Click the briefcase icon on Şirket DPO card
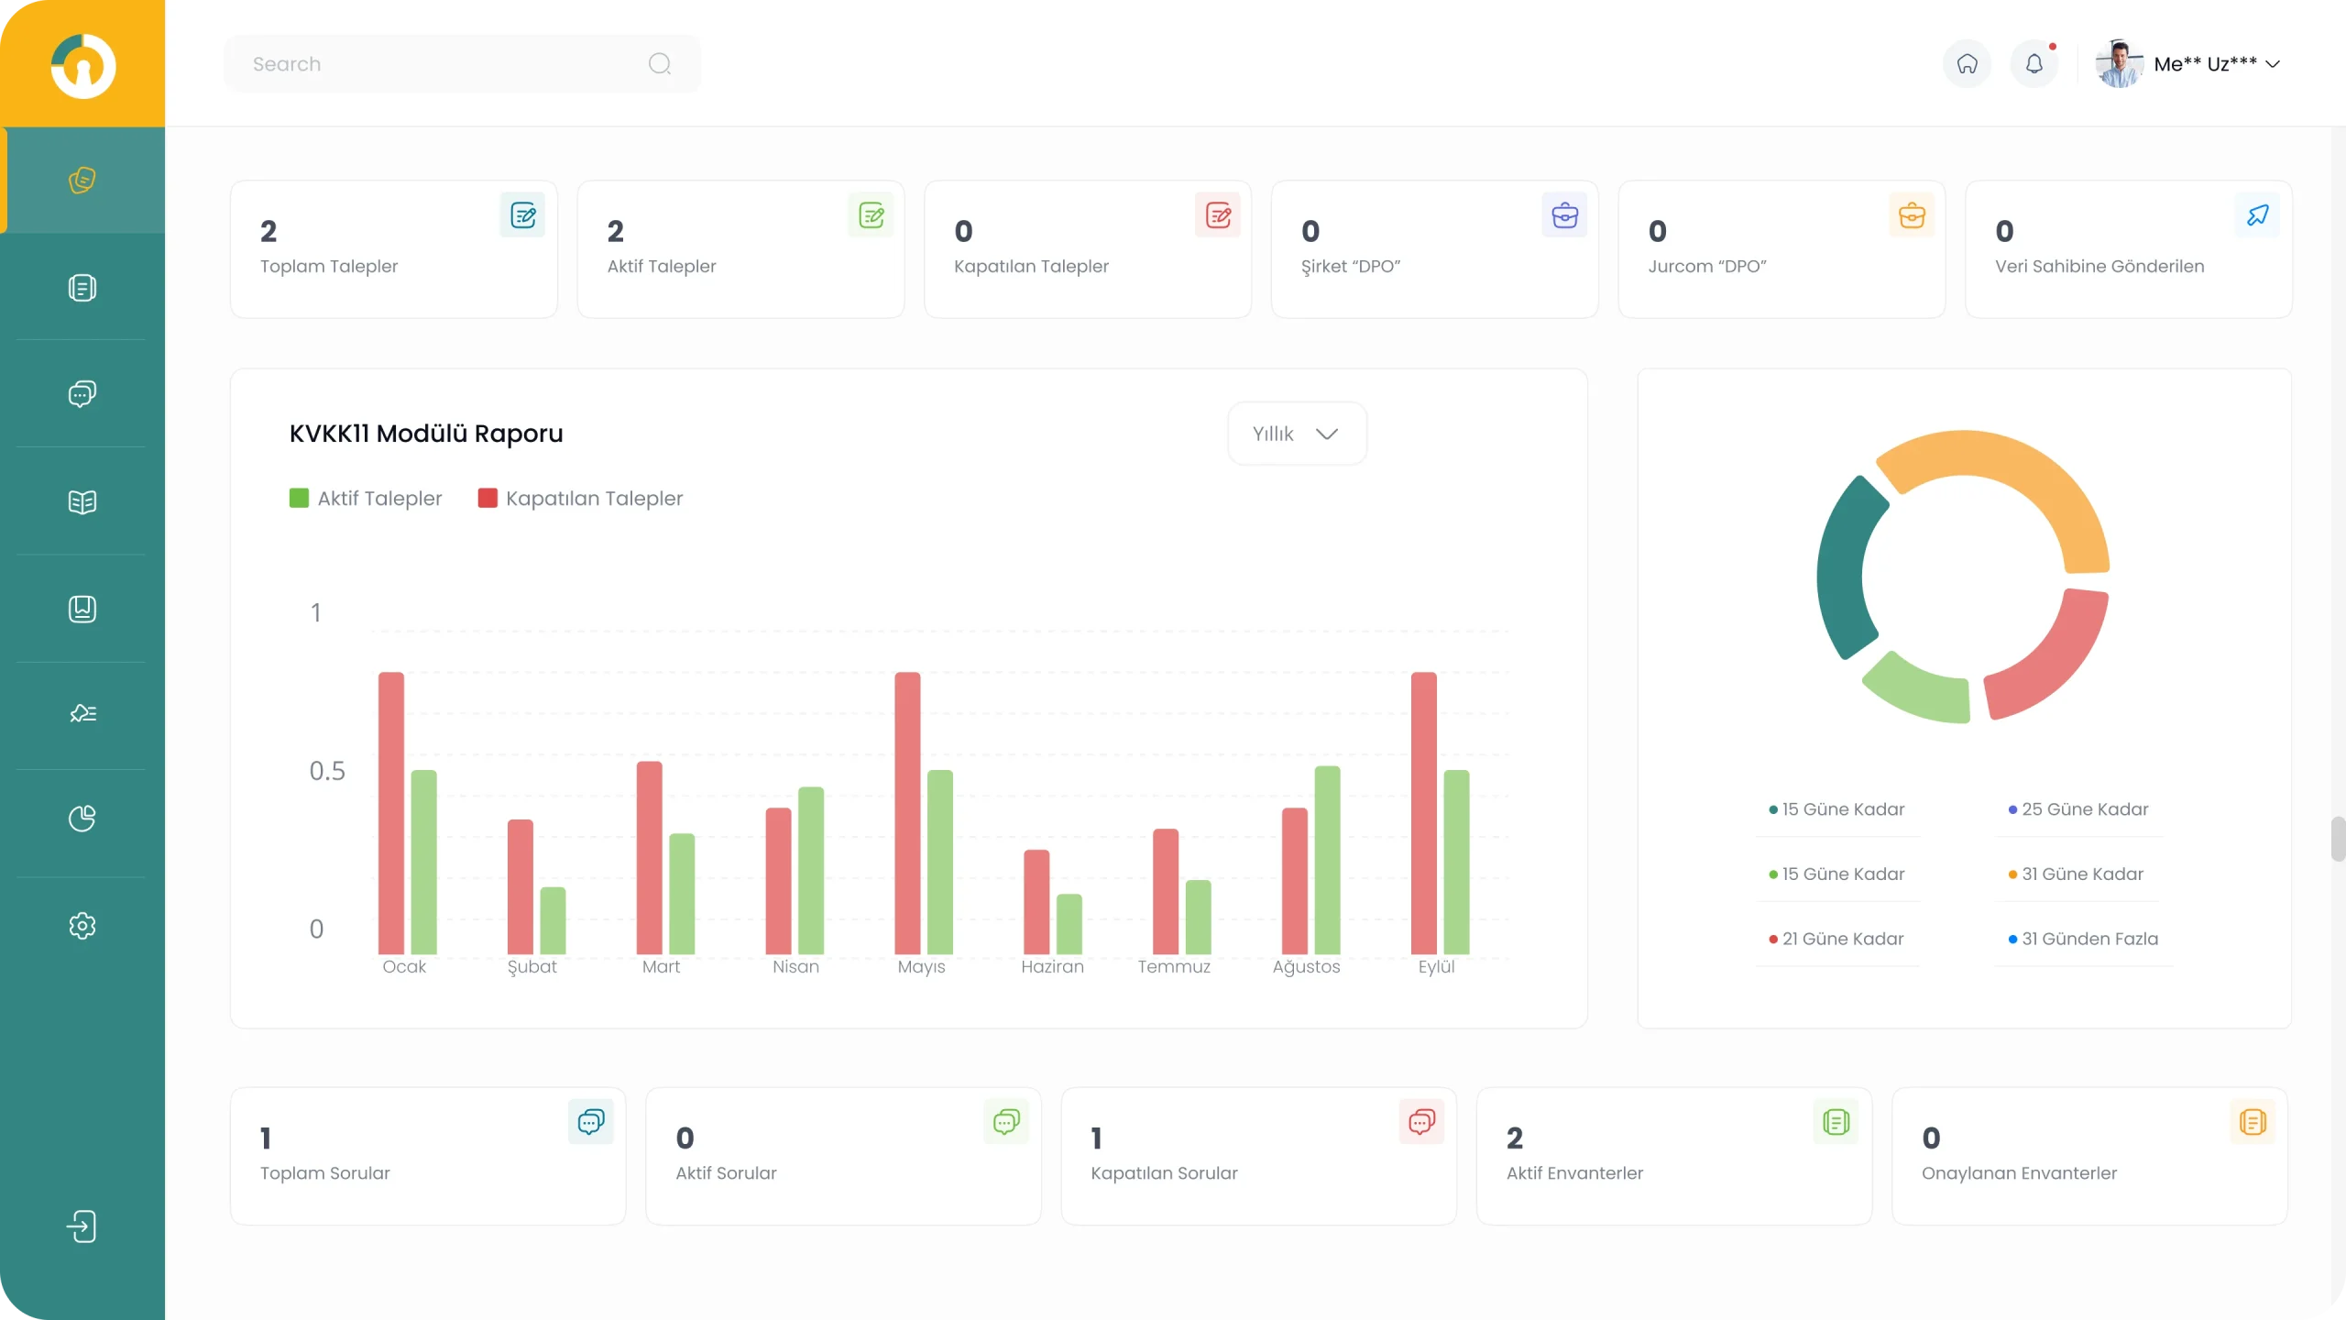Image resolution: width=2346 pixels, height=1320 pixels. (1564, 215)
